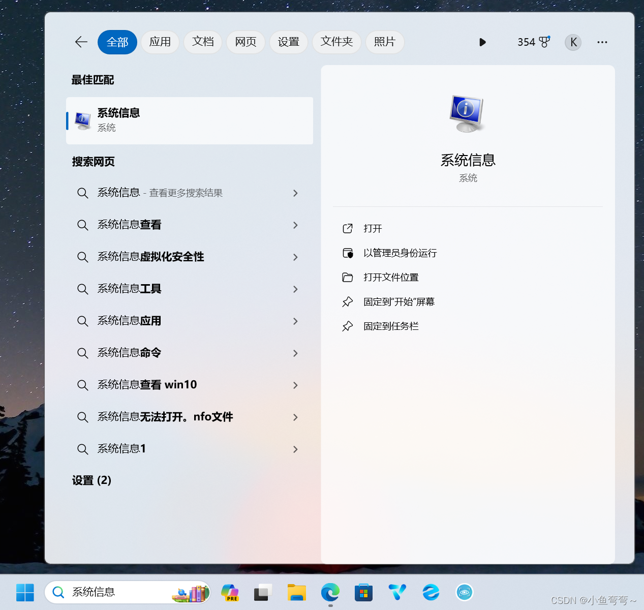The height and width of the screenshot is (610, 644).
Task: Open the K user account avatar
Action: [x=573, y=42]
